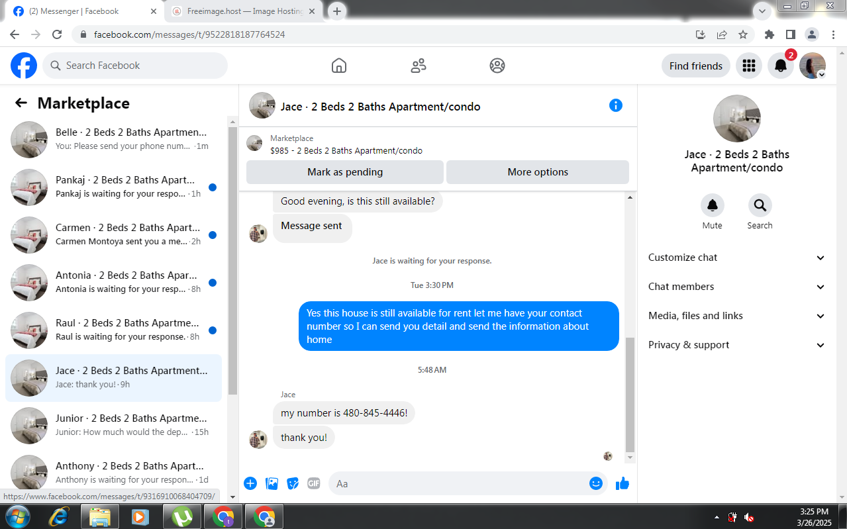Open Carmen conversation in Marketplace list
847x529 pixels.
tap(113, 235)
